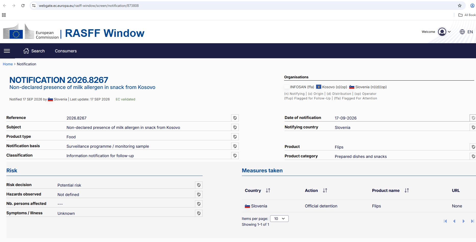Copy the Date of notification value
The height and width of the screenshot is (242, 476).
click(x=473, y=118)
